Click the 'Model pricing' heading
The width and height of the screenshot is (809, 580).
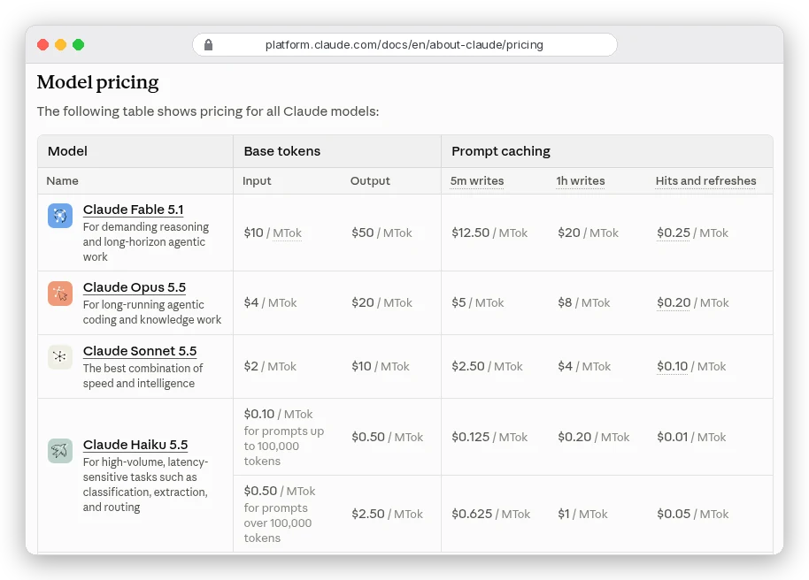(x=98, y=82)
